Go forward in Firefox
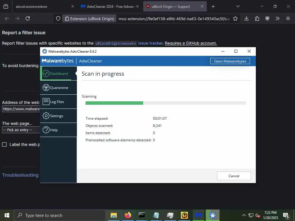The width and height of the screenshot is (295, 221). point(17,18)
